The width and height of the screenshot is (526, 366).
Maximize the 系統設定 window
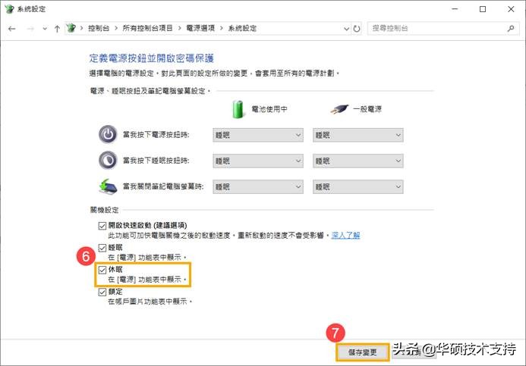[x=483, y=9]
